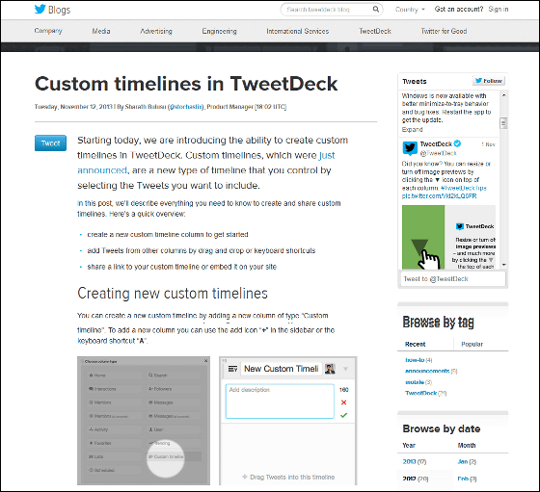Select month Jan in Browse by date
Viewport: 540px width, 492px height.
[463, 461]
